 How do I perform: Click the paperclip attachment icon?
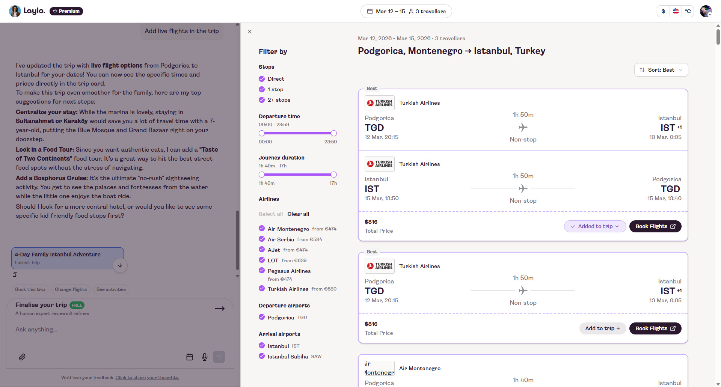point(22,357)
